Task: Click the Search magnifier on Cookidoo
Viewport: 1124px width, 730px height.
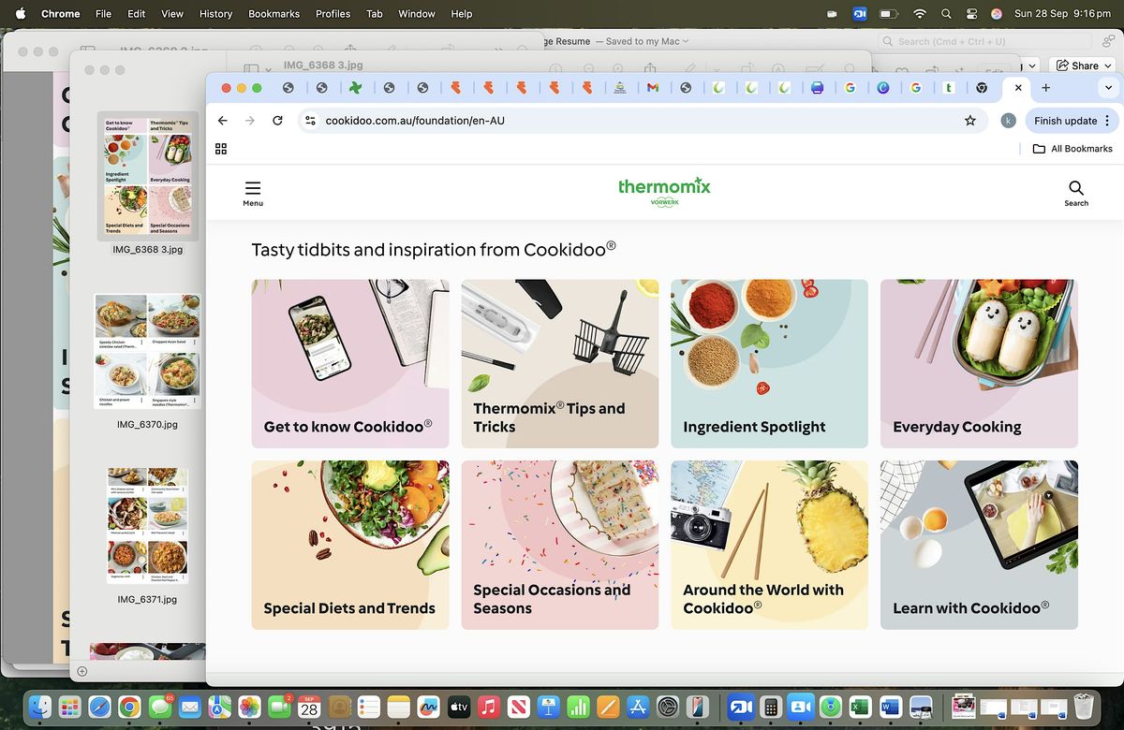Action: point(1075,192)
